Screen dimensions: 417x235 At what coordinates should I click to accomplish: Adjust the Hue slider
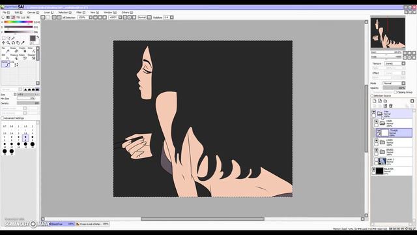tap(18, 22)
